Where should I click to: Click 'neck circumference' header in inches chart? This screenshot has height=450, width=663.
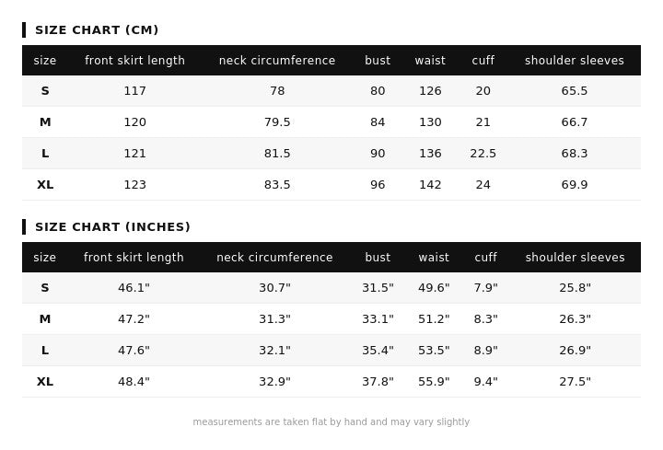(x=274, y=258)
